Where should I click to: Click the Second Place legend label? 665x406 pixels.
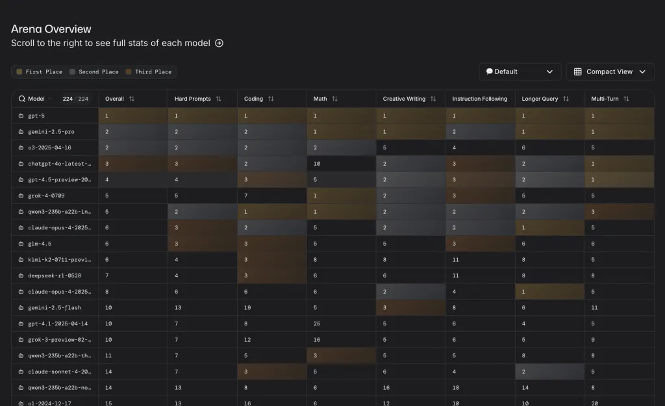[x=98, y=72]
